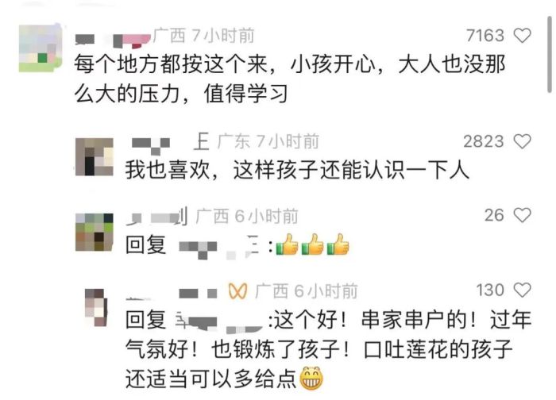Tap the heart beside 130 likes
The width and height of the screenshot is (556, 400).
[x=523, y=290]
